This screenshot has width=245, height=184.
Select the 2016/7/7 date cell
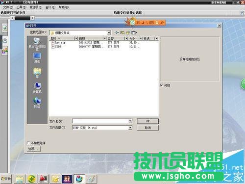click(92, 47)
